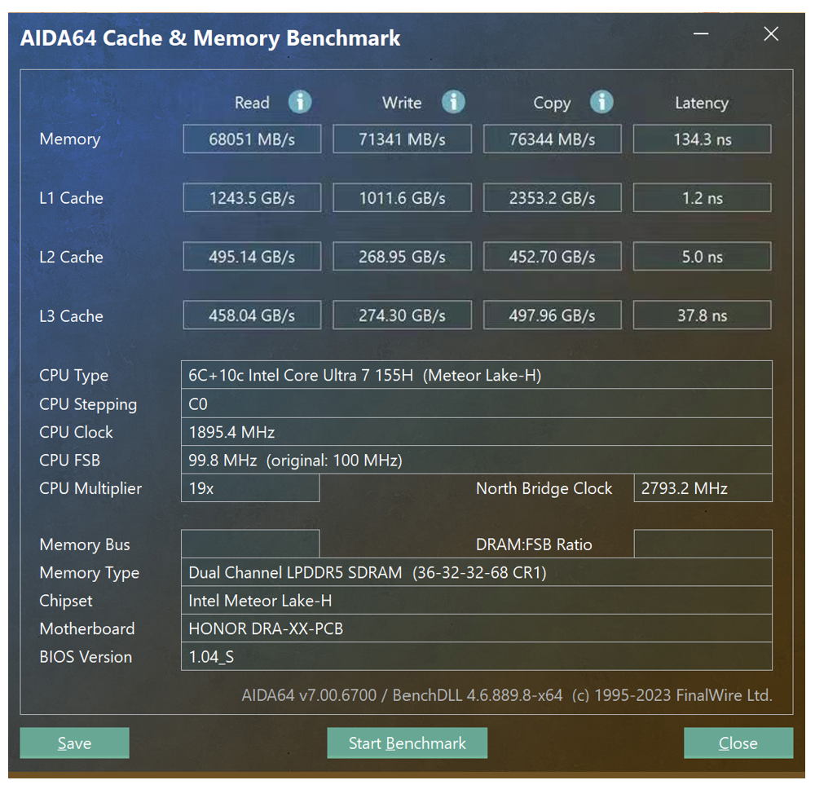This screenshot has height=789, width=815.
Task: Click L3 Cache read value 458.04 GB/s
Action: (x=252, y=315)
